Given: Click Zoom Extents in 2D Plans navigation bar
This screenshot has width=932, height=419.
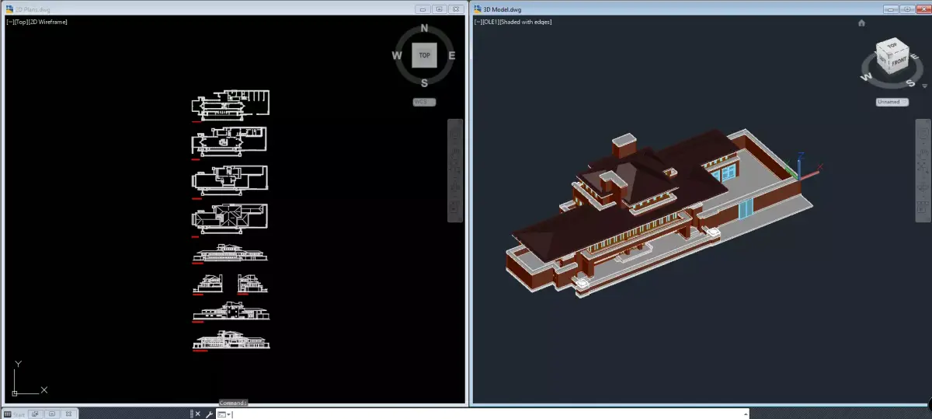Looking at the screenshot, I should [455, 166].
